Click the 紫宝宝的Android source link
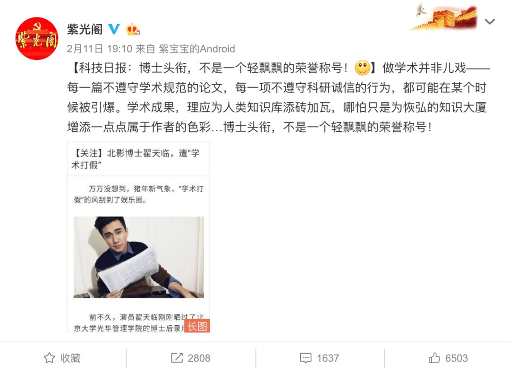 coord(197,49)
